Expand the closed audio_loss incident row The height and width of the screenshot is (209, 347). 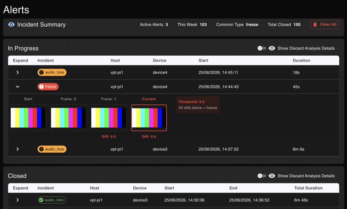click(17, 200)
